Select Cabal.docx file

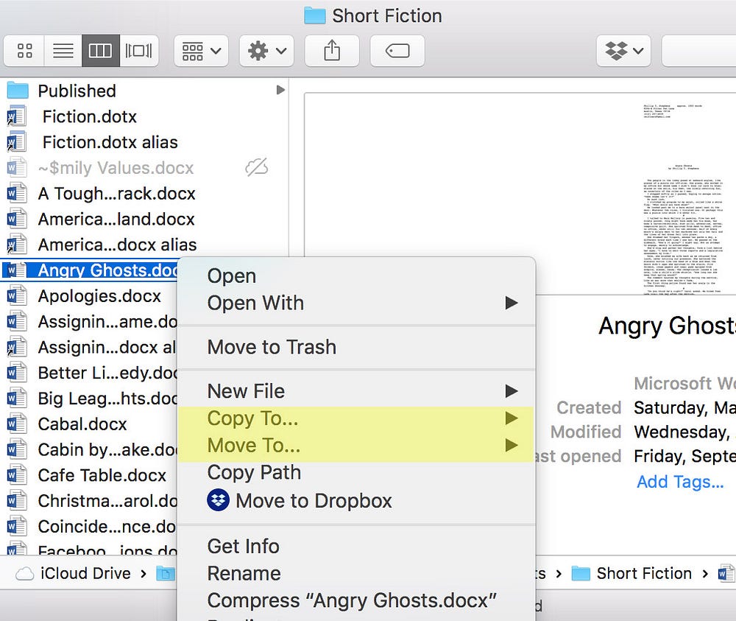[90, 424]
